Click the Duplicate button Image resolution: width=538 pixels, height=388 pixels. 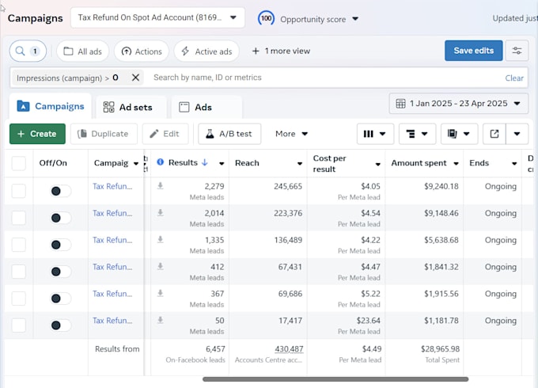click(104, 134)
